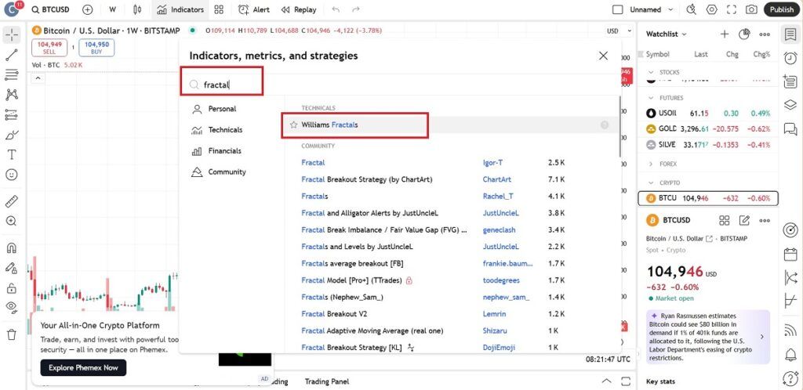Select the trend line drawing tool
Screen dimensions: 803x390
[x=12, y=56]
